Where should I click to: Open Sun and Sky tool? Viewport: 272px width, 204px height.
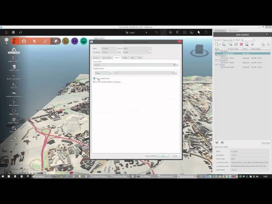coord(14,85)
